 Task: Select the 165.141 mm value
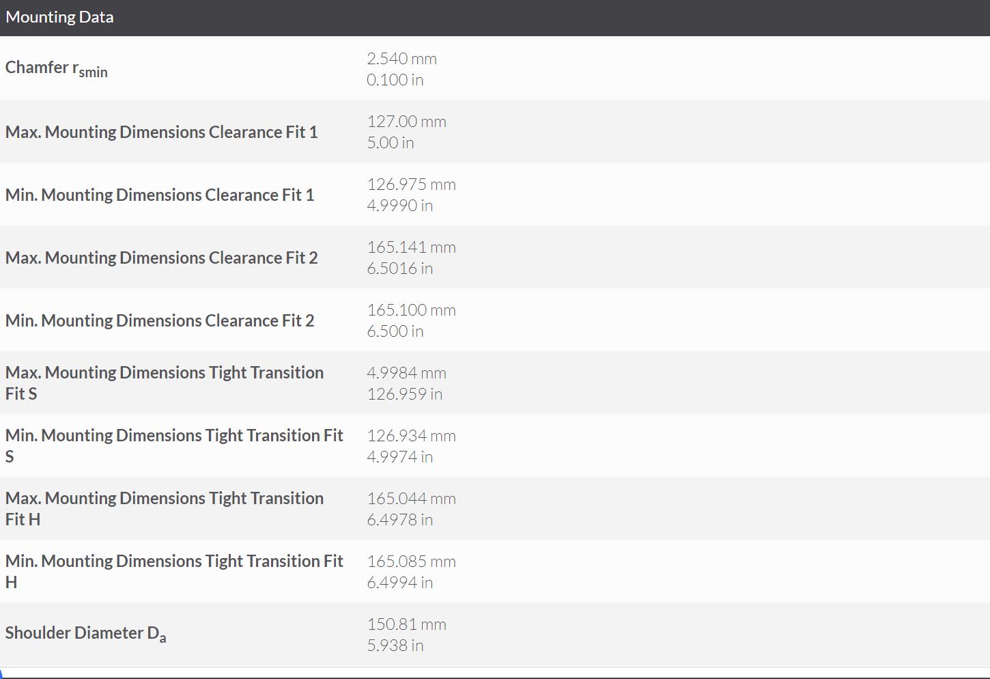[x=411, y=247]
